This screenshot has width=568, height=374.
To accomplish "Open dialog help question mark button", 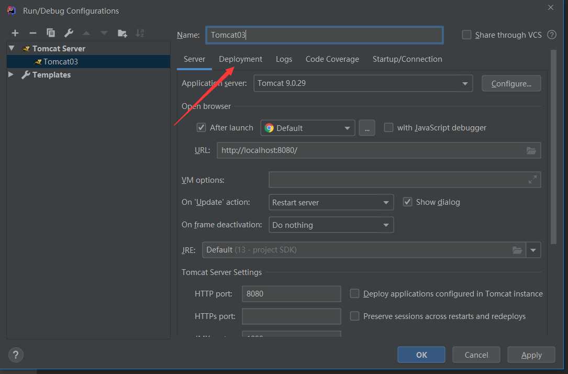I will click(x=16, y=355).
